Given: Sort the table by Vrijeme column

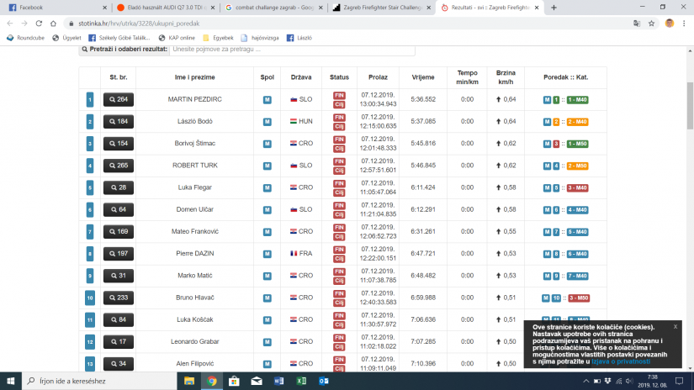Looking at the screenshot, I should [x=423, y=77].
